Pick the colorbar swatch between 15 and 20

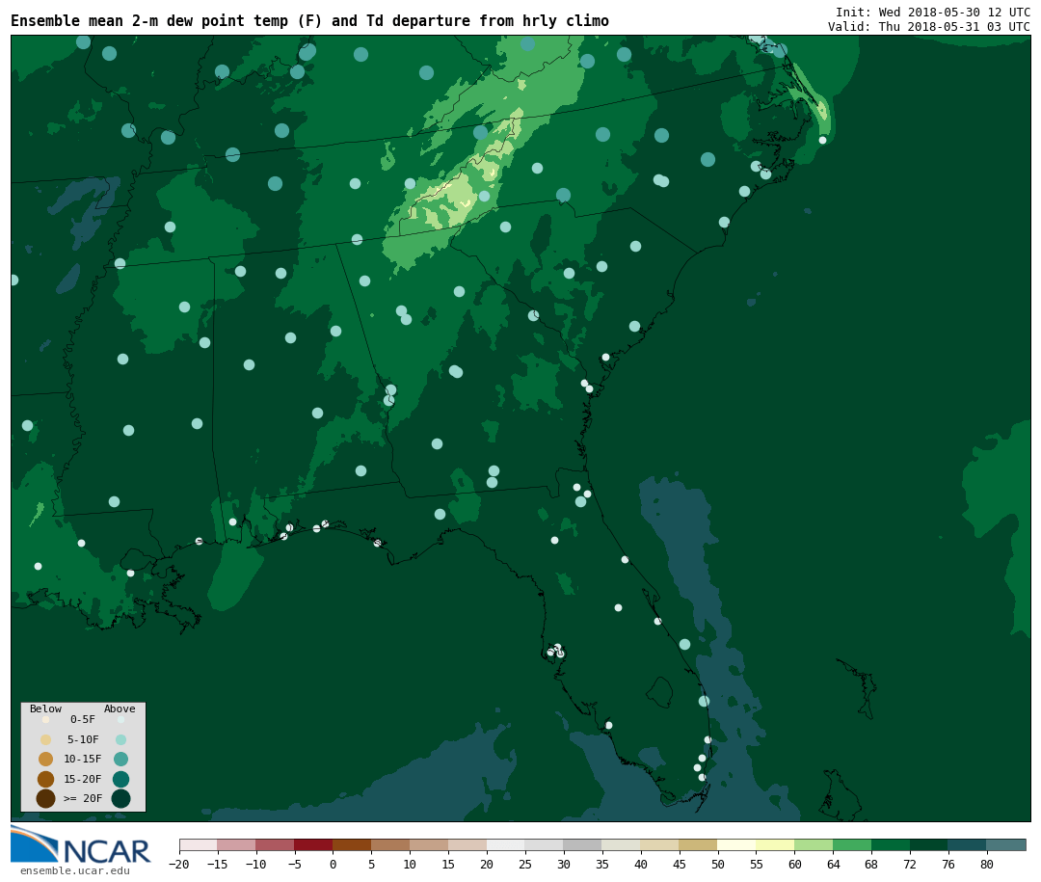pos(467,844)
